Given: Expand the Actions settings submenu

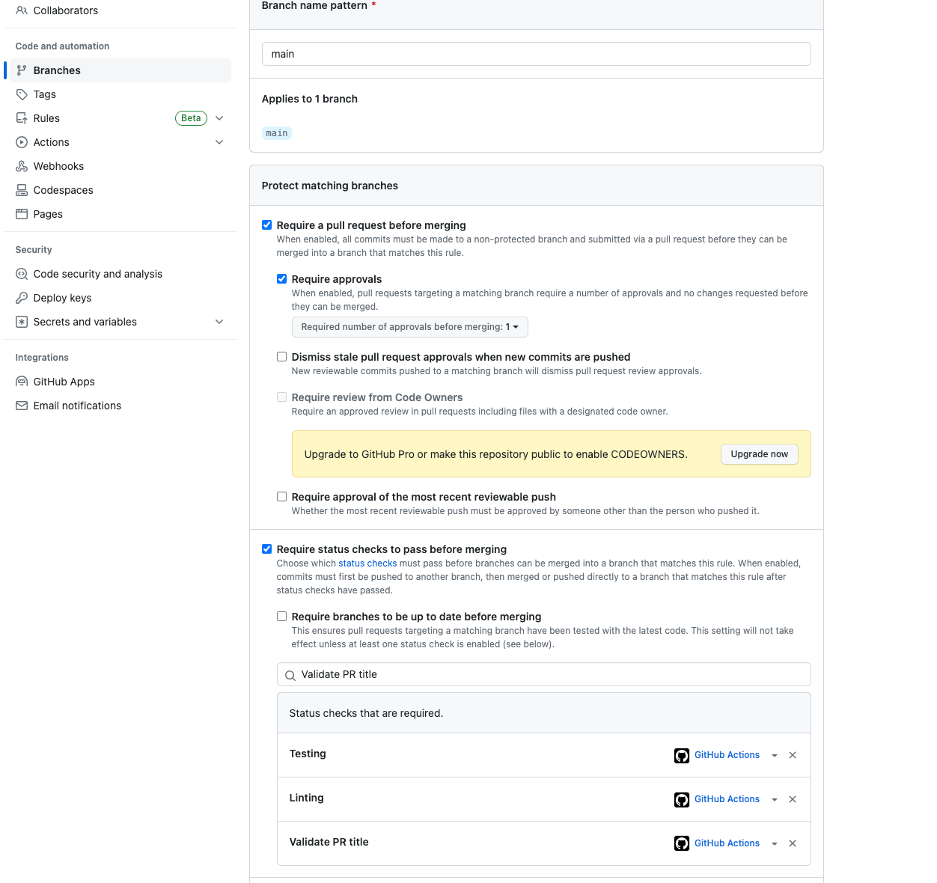Looking at the screenshot, I should (x=219, y=142).
